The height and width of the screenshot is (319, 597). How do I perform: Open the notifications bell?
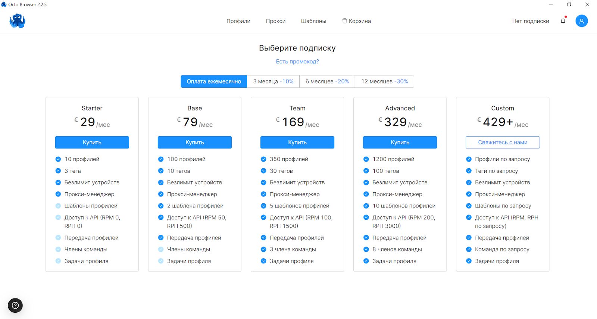pyautogui.click(x=563, y=21)
